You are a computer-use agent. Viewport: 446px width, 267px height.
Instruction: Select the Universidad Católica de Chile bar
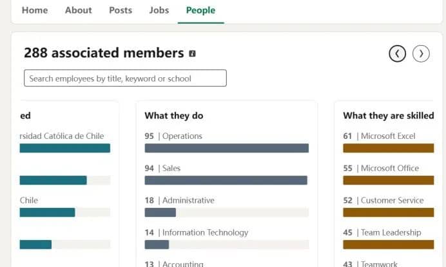(x=65, y=148)
